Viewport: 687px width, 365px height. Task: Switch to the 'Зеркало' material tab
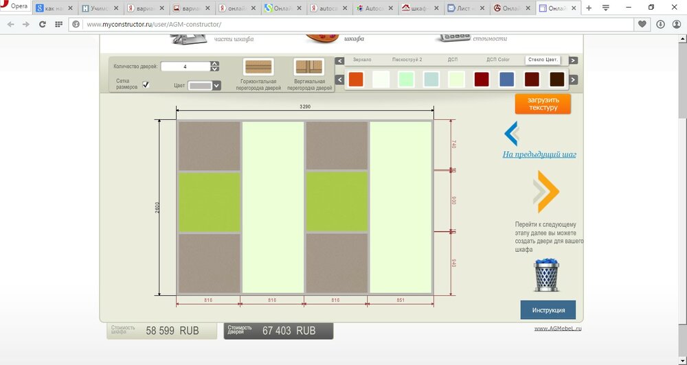(x=362, y=60)
